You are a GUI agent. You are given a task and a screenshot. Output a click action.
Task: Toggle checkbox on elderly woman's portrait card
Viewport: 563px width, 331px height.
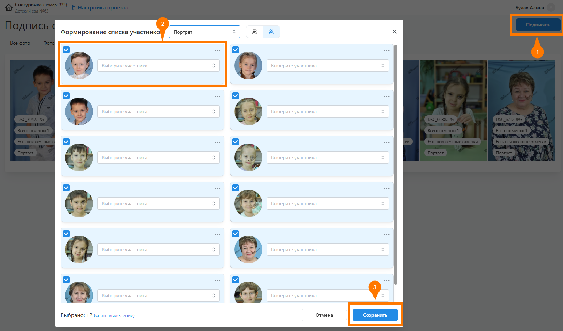tap(236, 234)
